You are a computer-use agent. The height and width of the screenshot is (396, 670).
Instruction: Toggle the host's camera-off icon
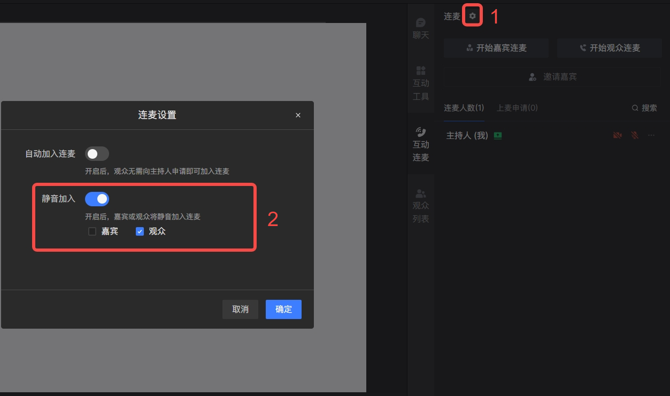point(618,136)
